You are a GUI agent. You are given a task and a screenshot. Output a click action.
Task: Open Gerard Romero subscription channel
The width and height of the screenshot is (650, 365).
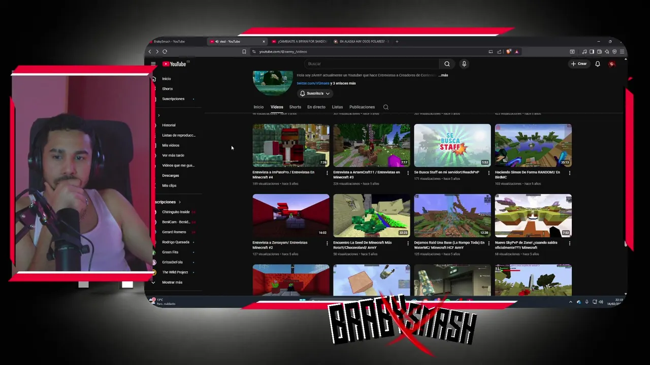coord(174,232)
